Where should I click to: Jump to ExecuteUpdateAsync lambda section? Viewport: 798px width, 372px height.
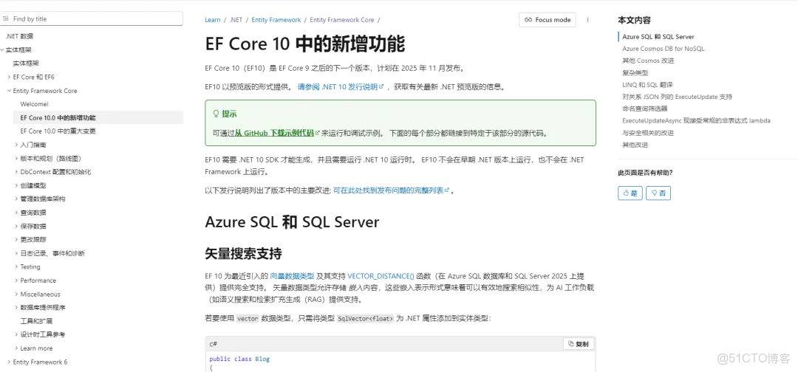696,120
